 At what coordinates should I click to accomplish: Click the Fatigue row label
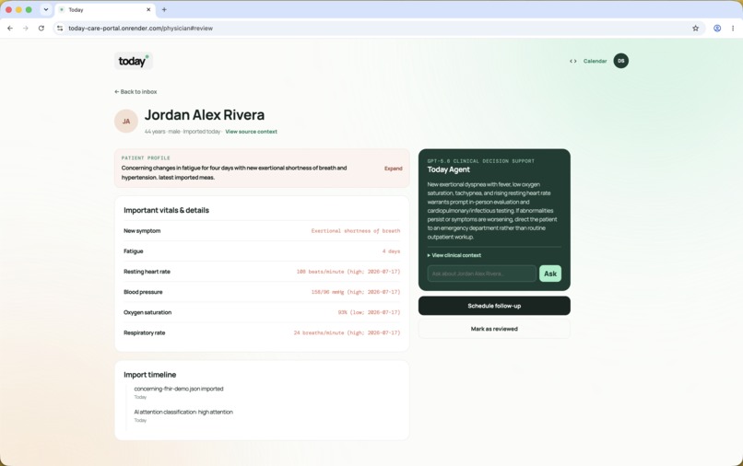(133, 251)
